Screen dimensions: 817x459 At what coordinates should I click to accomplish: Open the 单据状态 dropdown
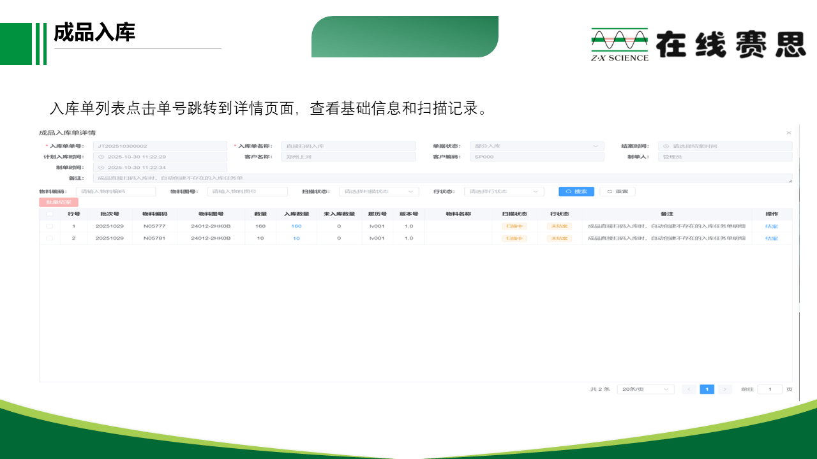point(537,146)
